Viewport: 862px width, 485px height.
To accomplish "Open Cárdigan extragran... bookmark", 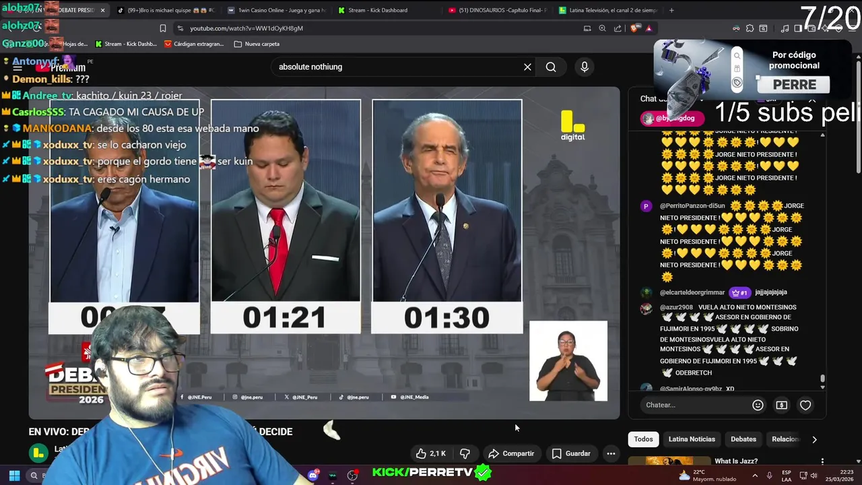I will [193, 44].
